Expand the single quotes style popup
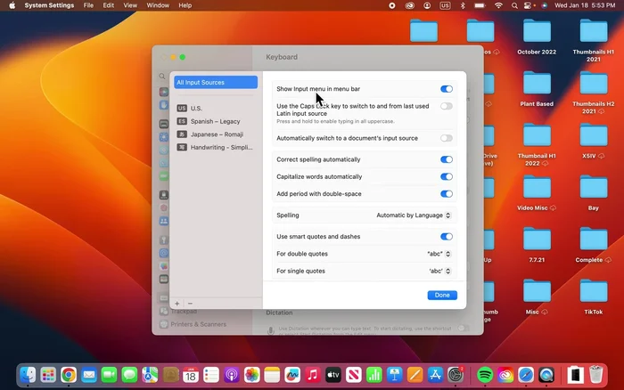 coord(439,271)
